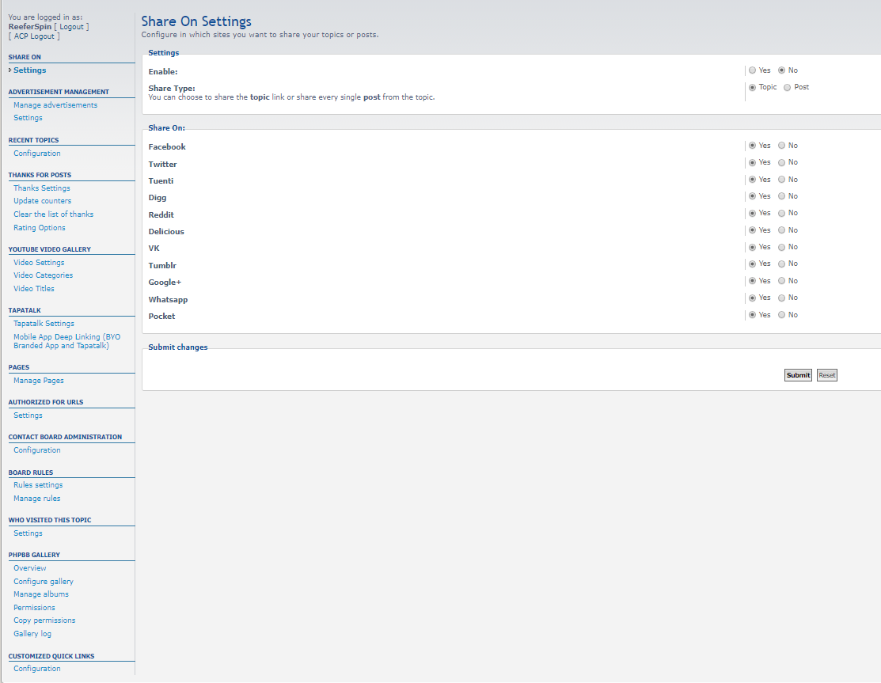
Task: Select No for Google+ sharing
Action: pos(782,281)
